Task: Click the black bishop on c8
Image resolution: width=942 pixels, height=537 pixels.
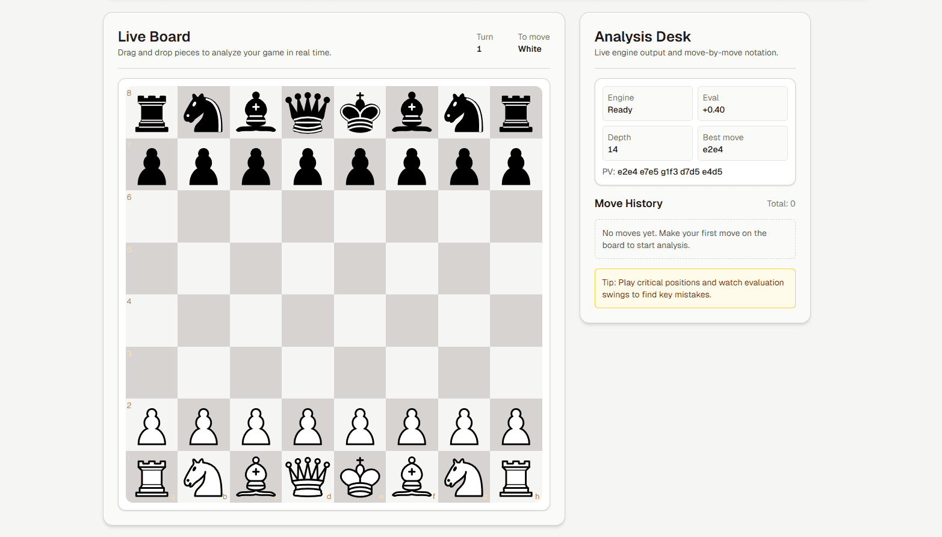Action: click(x=256, y=112)
